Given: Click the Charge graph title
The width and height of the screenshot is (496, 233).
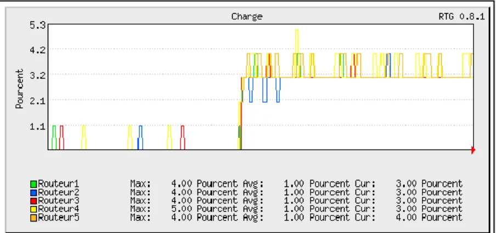Looking at the screenshot, I should click(247, 16).
